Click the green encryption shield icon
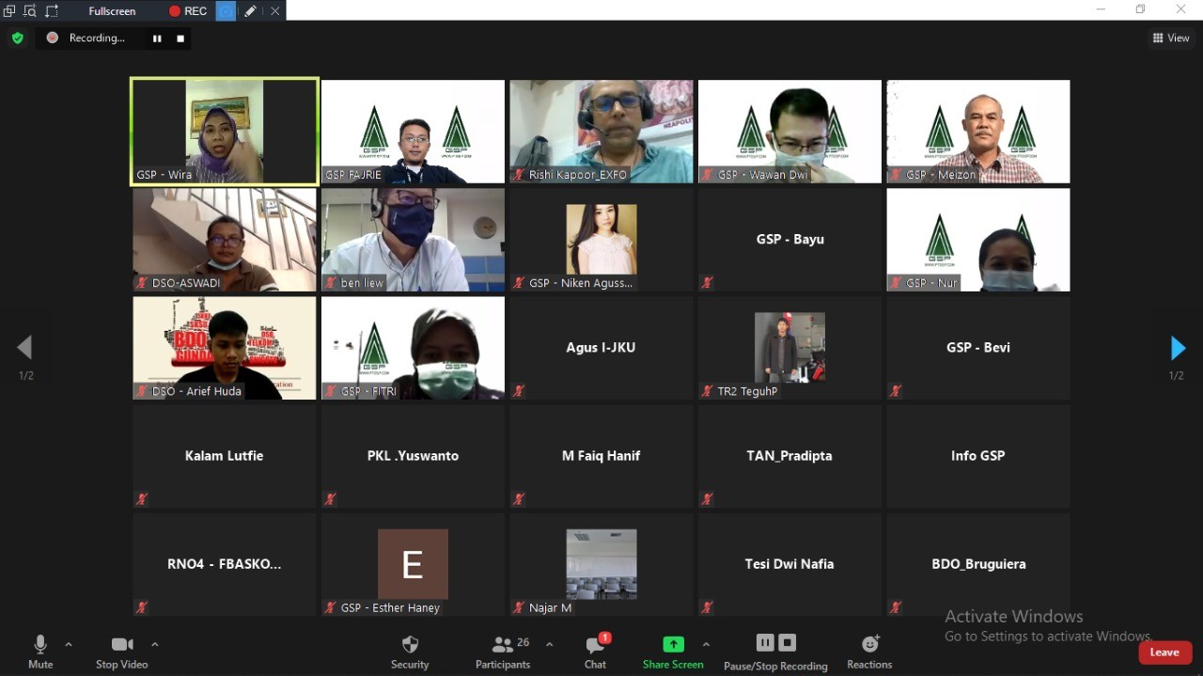The width and height of the screenshot is (1203, 676). pos(17,38)
